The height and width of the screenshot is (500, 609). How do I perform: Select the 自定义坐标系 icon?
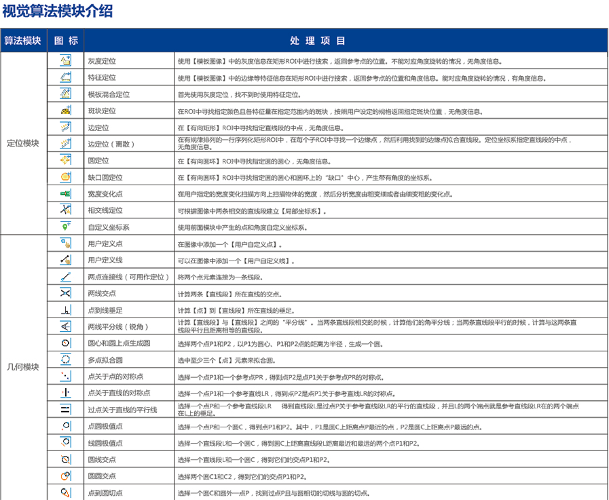pos(66,227)
